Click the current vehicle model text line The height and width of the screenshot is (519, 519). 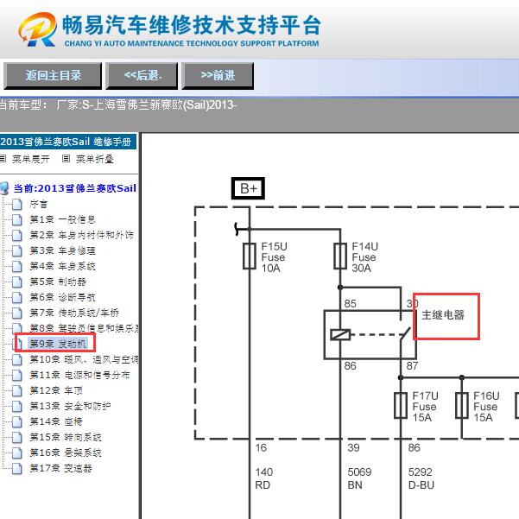[118, 105]
